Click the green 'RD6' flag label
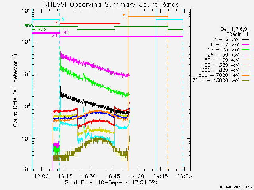The image size is (254, 190). pos(42,29)
